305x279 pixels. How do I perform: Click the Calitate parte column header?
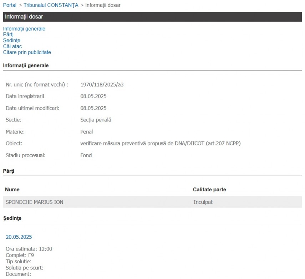[x=209, y=190]
